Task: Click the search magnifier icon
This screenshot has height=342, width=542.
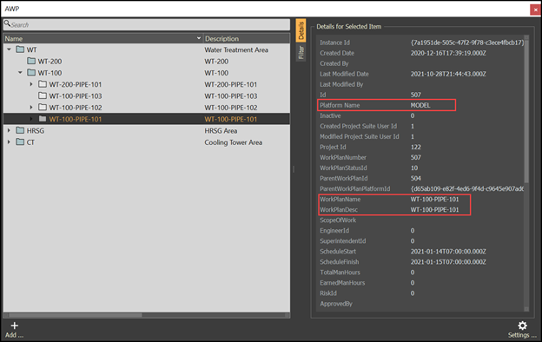Action: pos(7,23)
